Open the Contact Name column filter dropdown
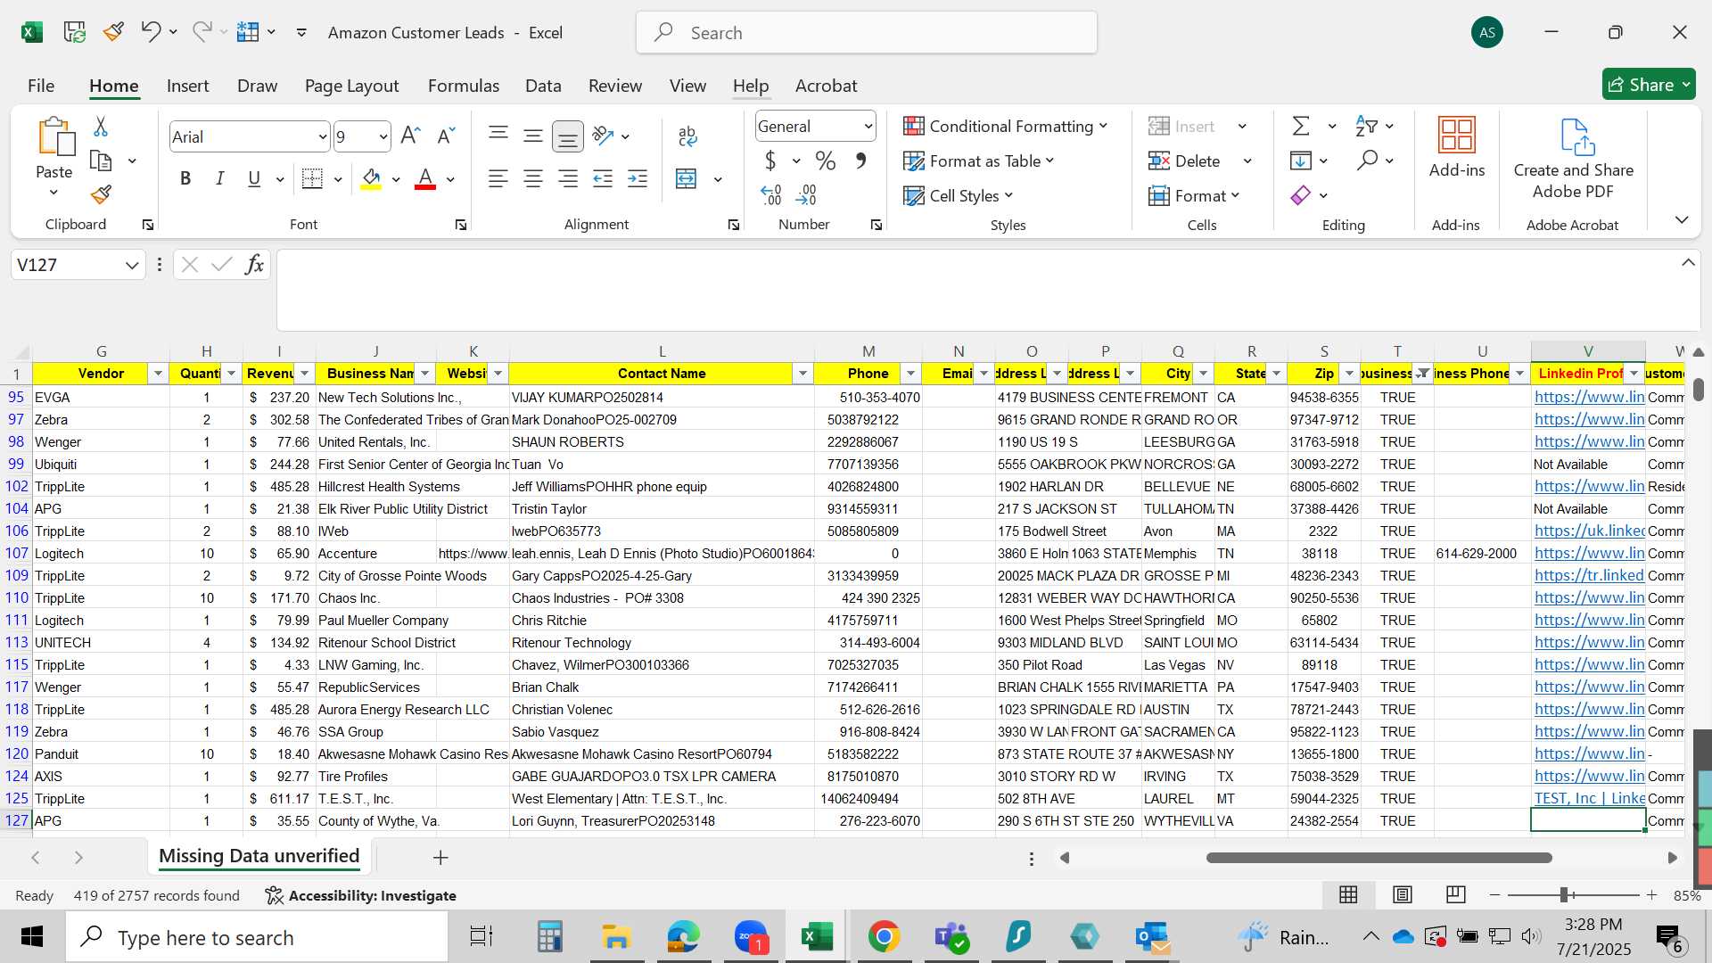Image resolution: width=1712 pixels, height=963 pixels. [802, 374]
